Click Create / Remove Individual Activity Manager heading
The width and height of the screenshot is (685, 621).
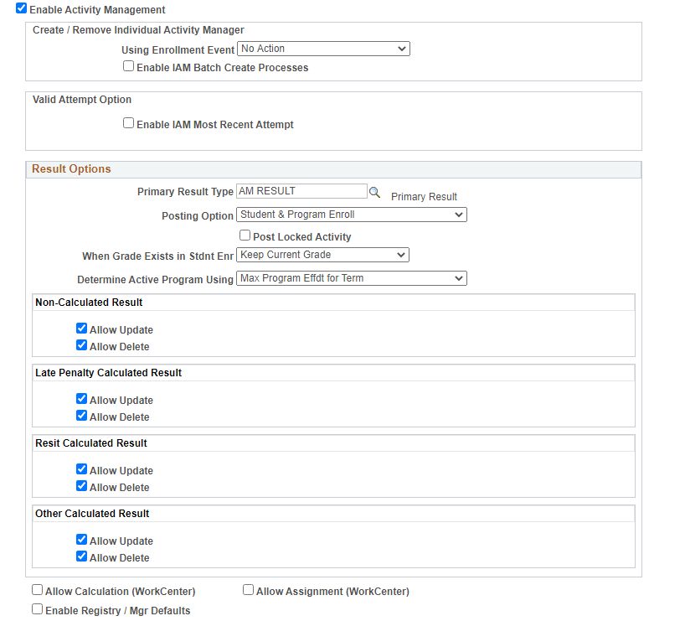[138, 30]
